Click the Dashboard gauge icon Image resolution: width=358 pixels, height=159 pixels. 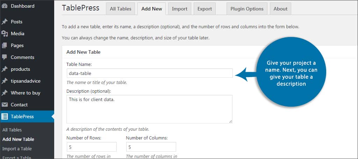[4, 6]
